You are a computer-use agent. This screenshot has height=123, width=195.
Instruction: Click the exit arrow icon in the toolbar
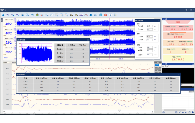pos(115,15)
